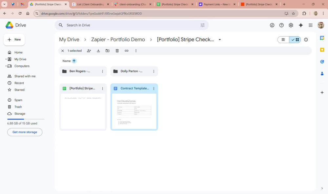Screen dimensions: 328x194
Task: Share the selected file with people
Action: tap(89, 51)
